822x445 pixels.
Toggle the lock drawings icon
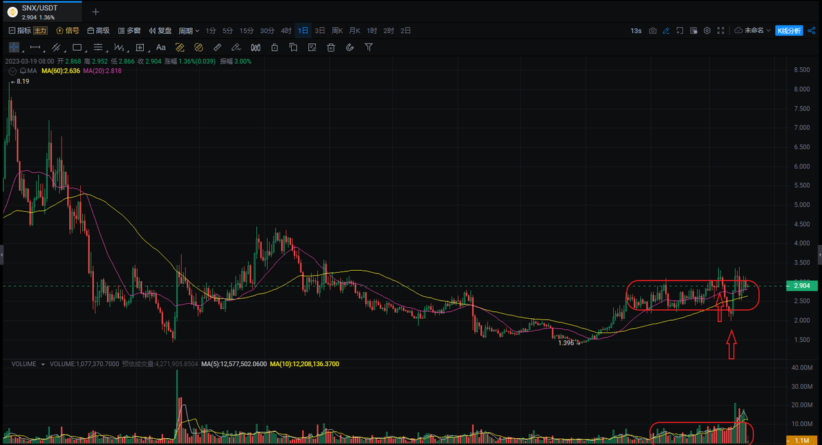[275, 47]
